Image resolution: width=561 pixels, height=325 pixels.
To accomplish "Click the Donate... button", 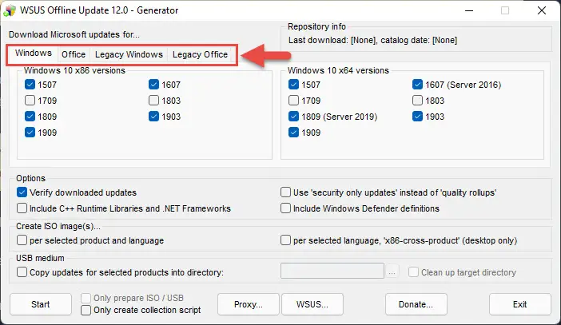I will (416, 304).
